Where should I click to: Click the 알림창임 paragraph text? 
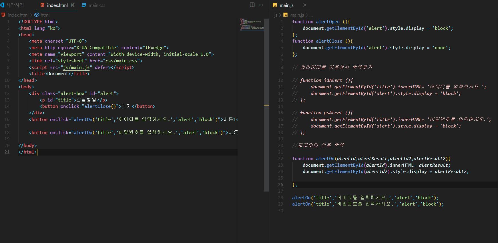pos(87,100)
